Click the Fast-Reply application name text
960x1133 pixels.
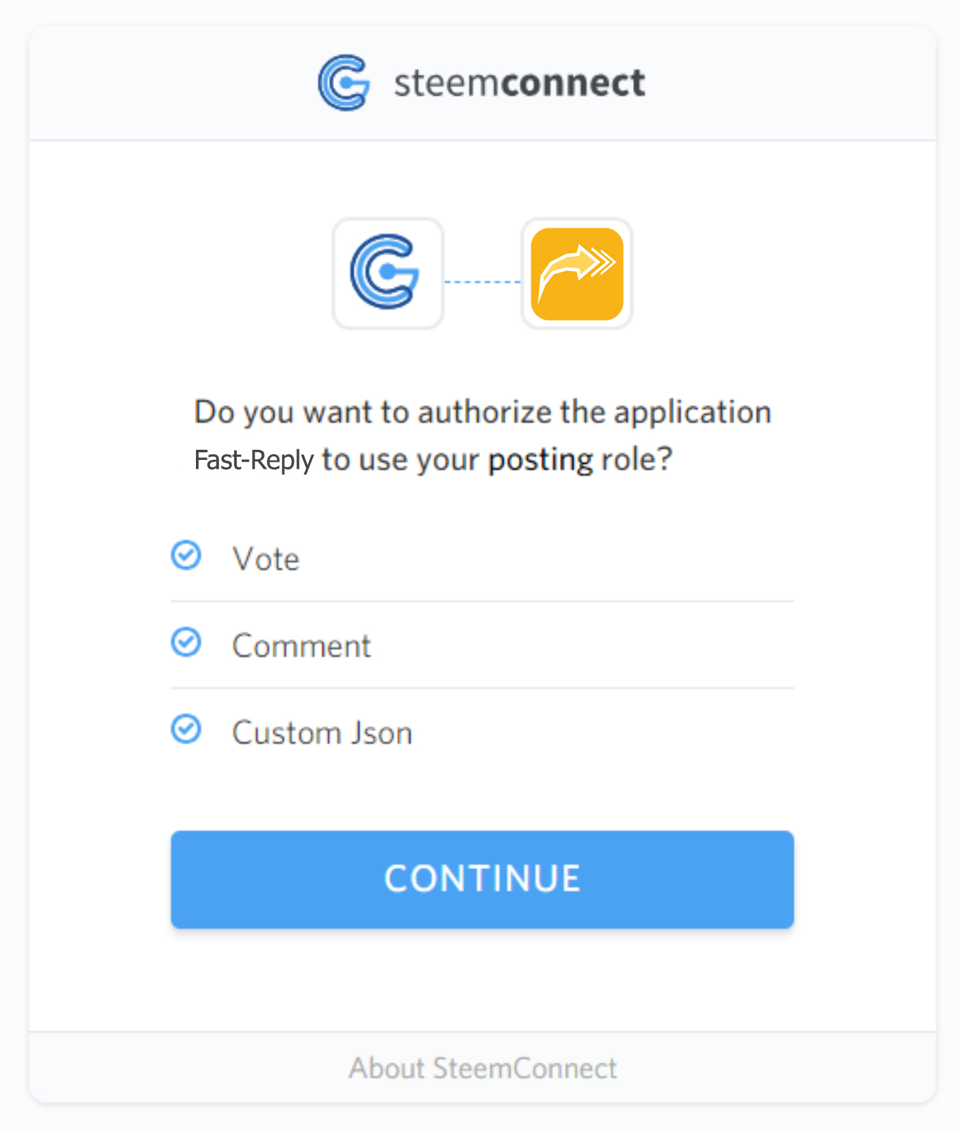pos(253,460)
